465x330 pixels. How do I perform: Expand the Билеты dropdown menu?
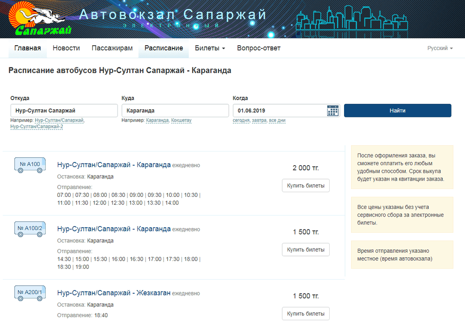pos(210,48)
